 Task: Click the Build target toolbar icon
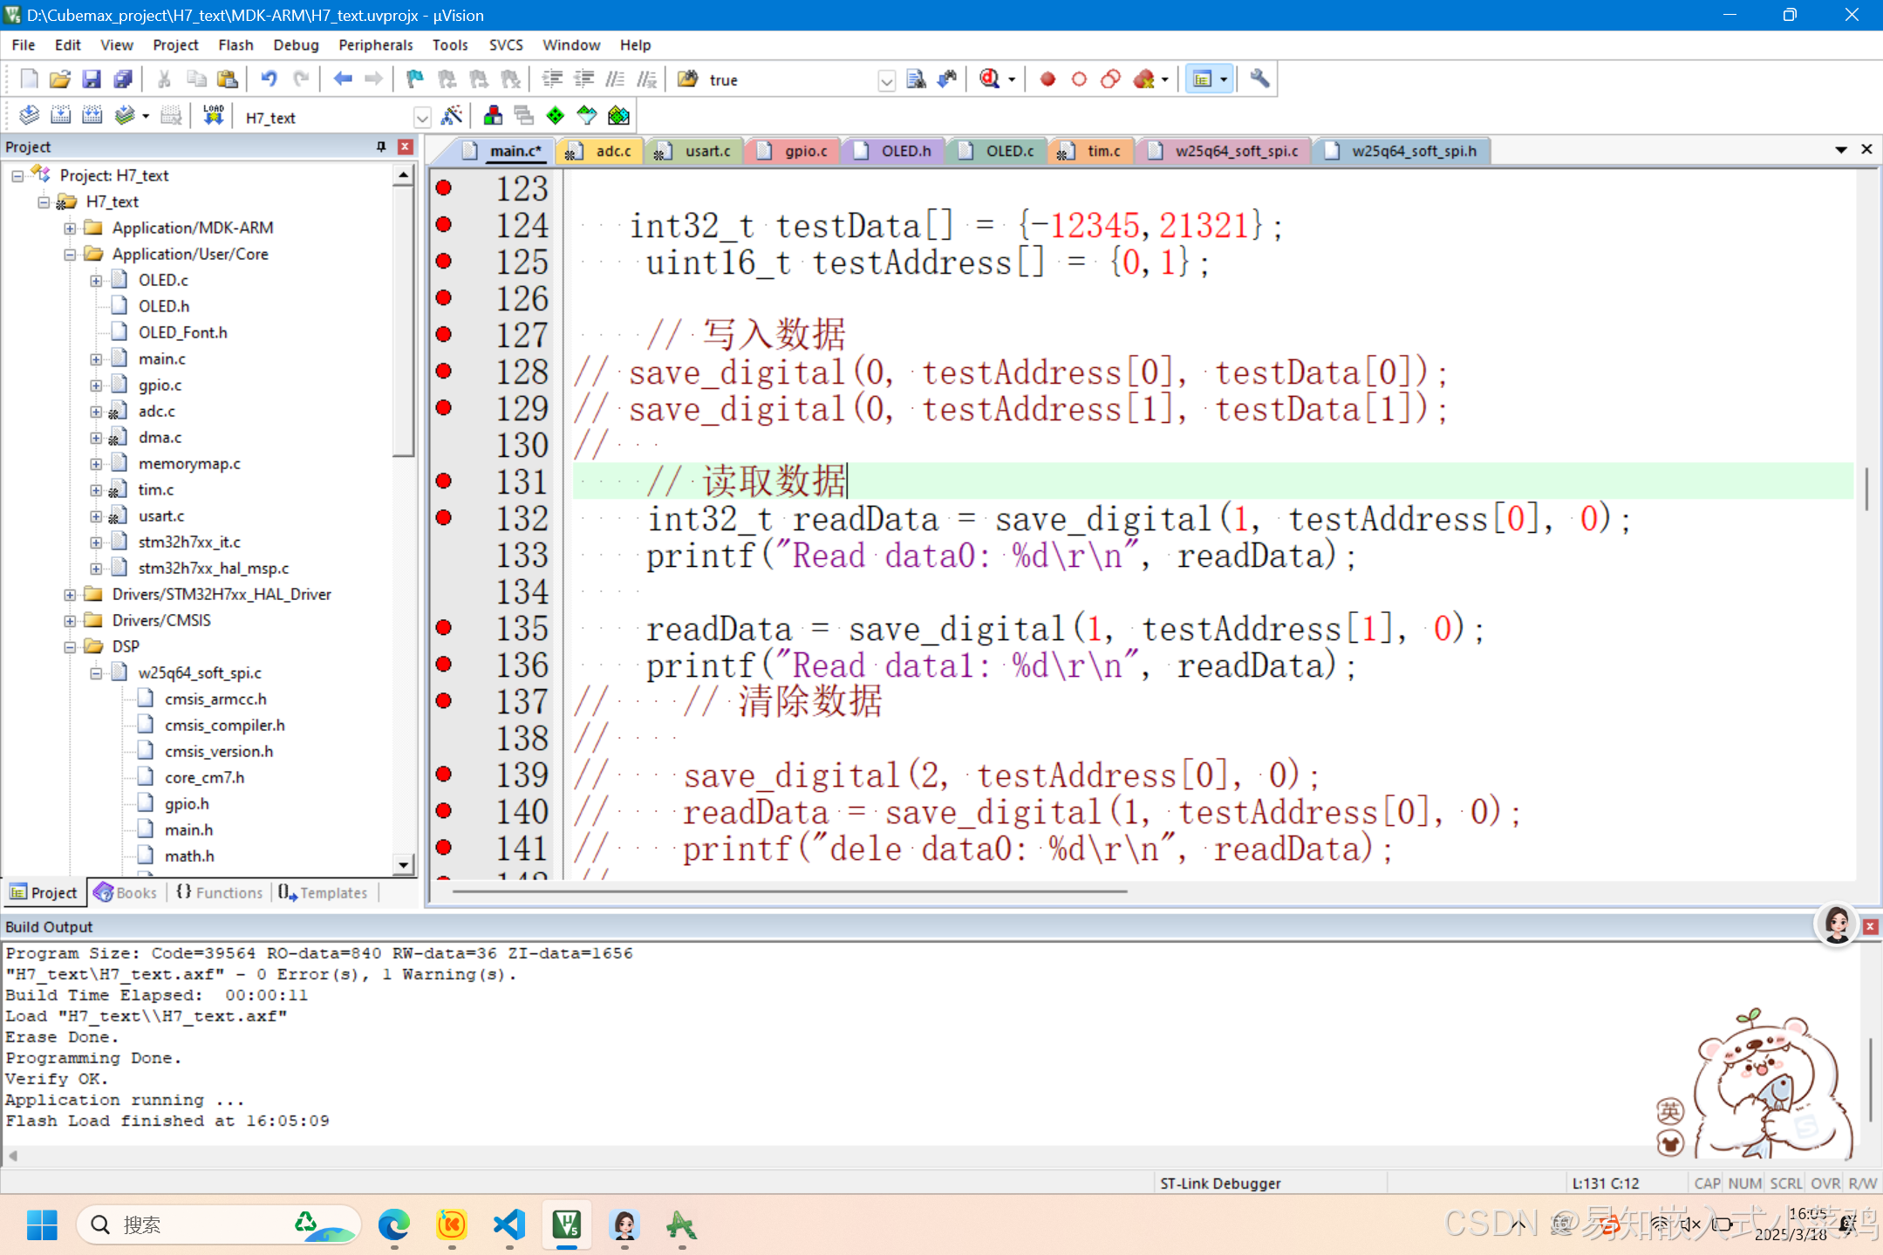[60, 116]
